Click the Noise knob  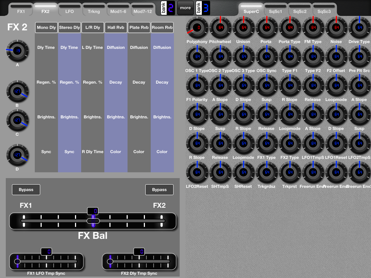pos(336,28)
